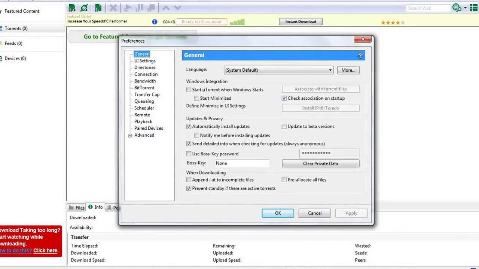The image size is (479, 269).
Task: Click in the Search Web field
Action: [428, 8]
